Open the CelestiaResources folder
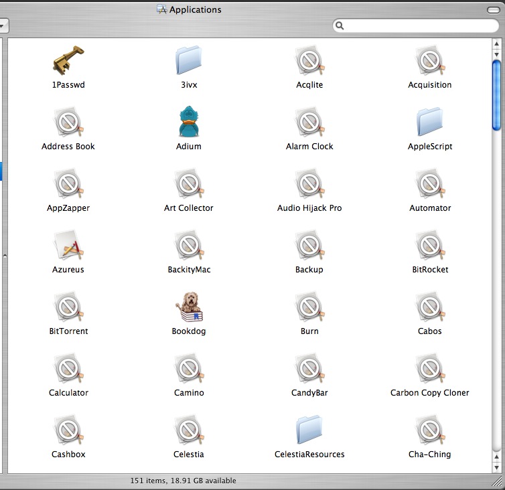 pos(309,430)
